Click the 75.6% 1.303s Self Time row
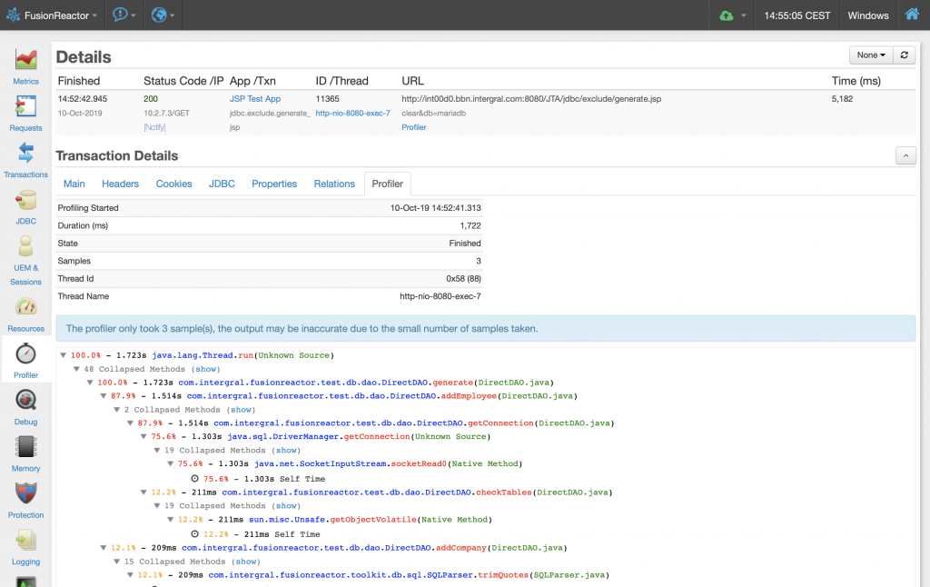930x587 pixels. (258, 479)
